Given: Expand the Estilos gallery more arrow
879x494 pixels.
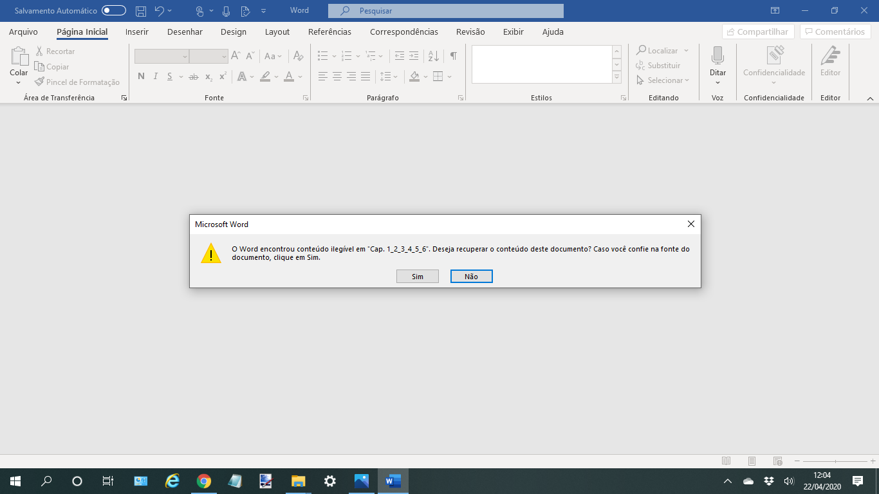Looking at the screenshot, I should 616,77.
